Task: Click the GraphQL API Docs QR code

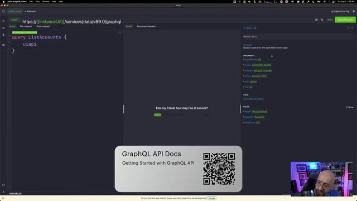Action: (x=219, y=169)
